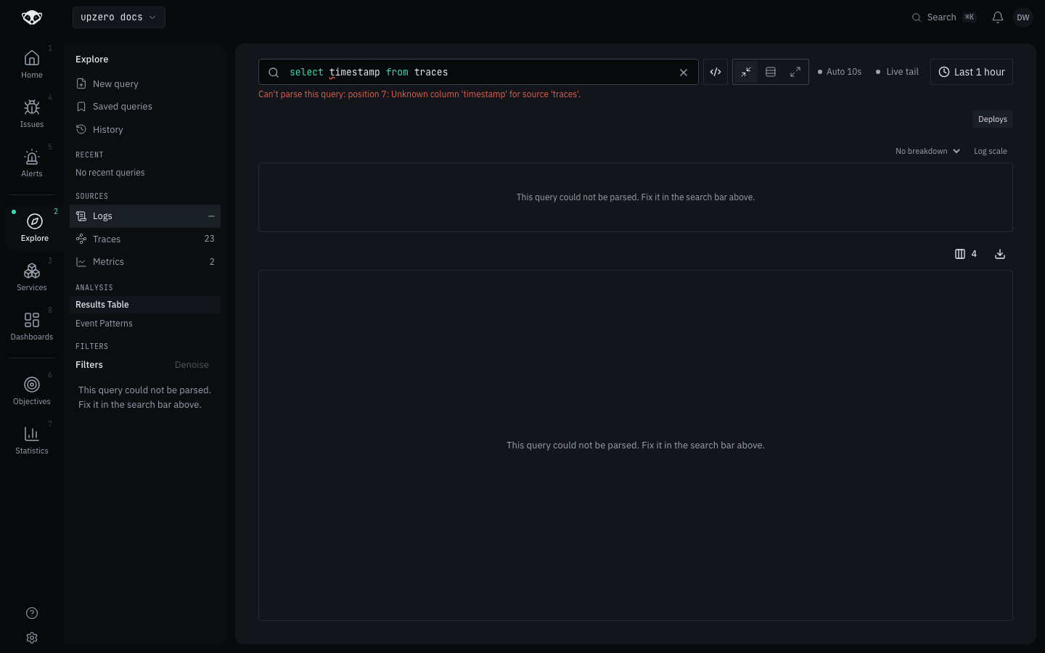Click the query parse error message

(x=419, y=94)
